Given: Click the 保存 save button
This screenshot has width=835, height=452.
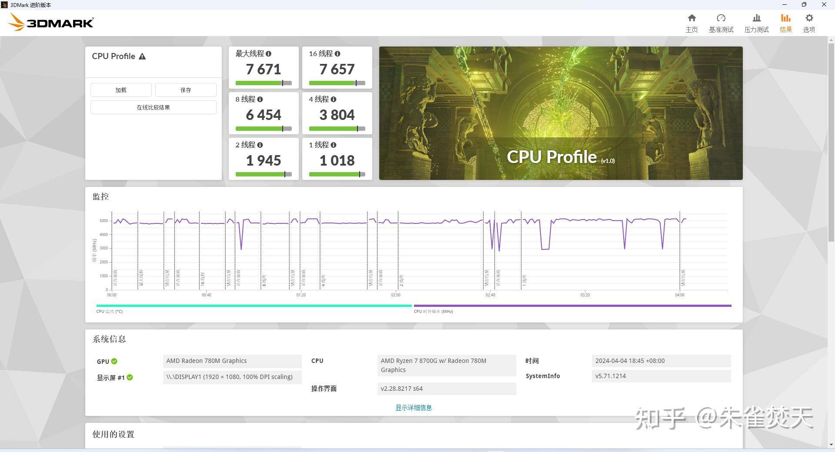Looking at the screenshot, I should [186, 90].
